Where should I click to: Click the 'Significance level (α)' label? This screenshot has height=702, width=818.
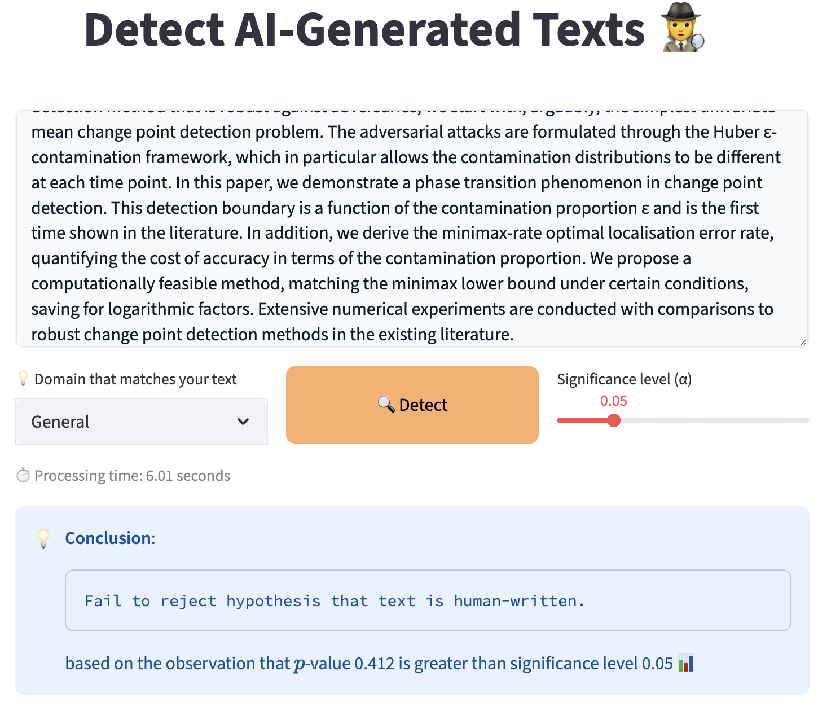point(624,379)
